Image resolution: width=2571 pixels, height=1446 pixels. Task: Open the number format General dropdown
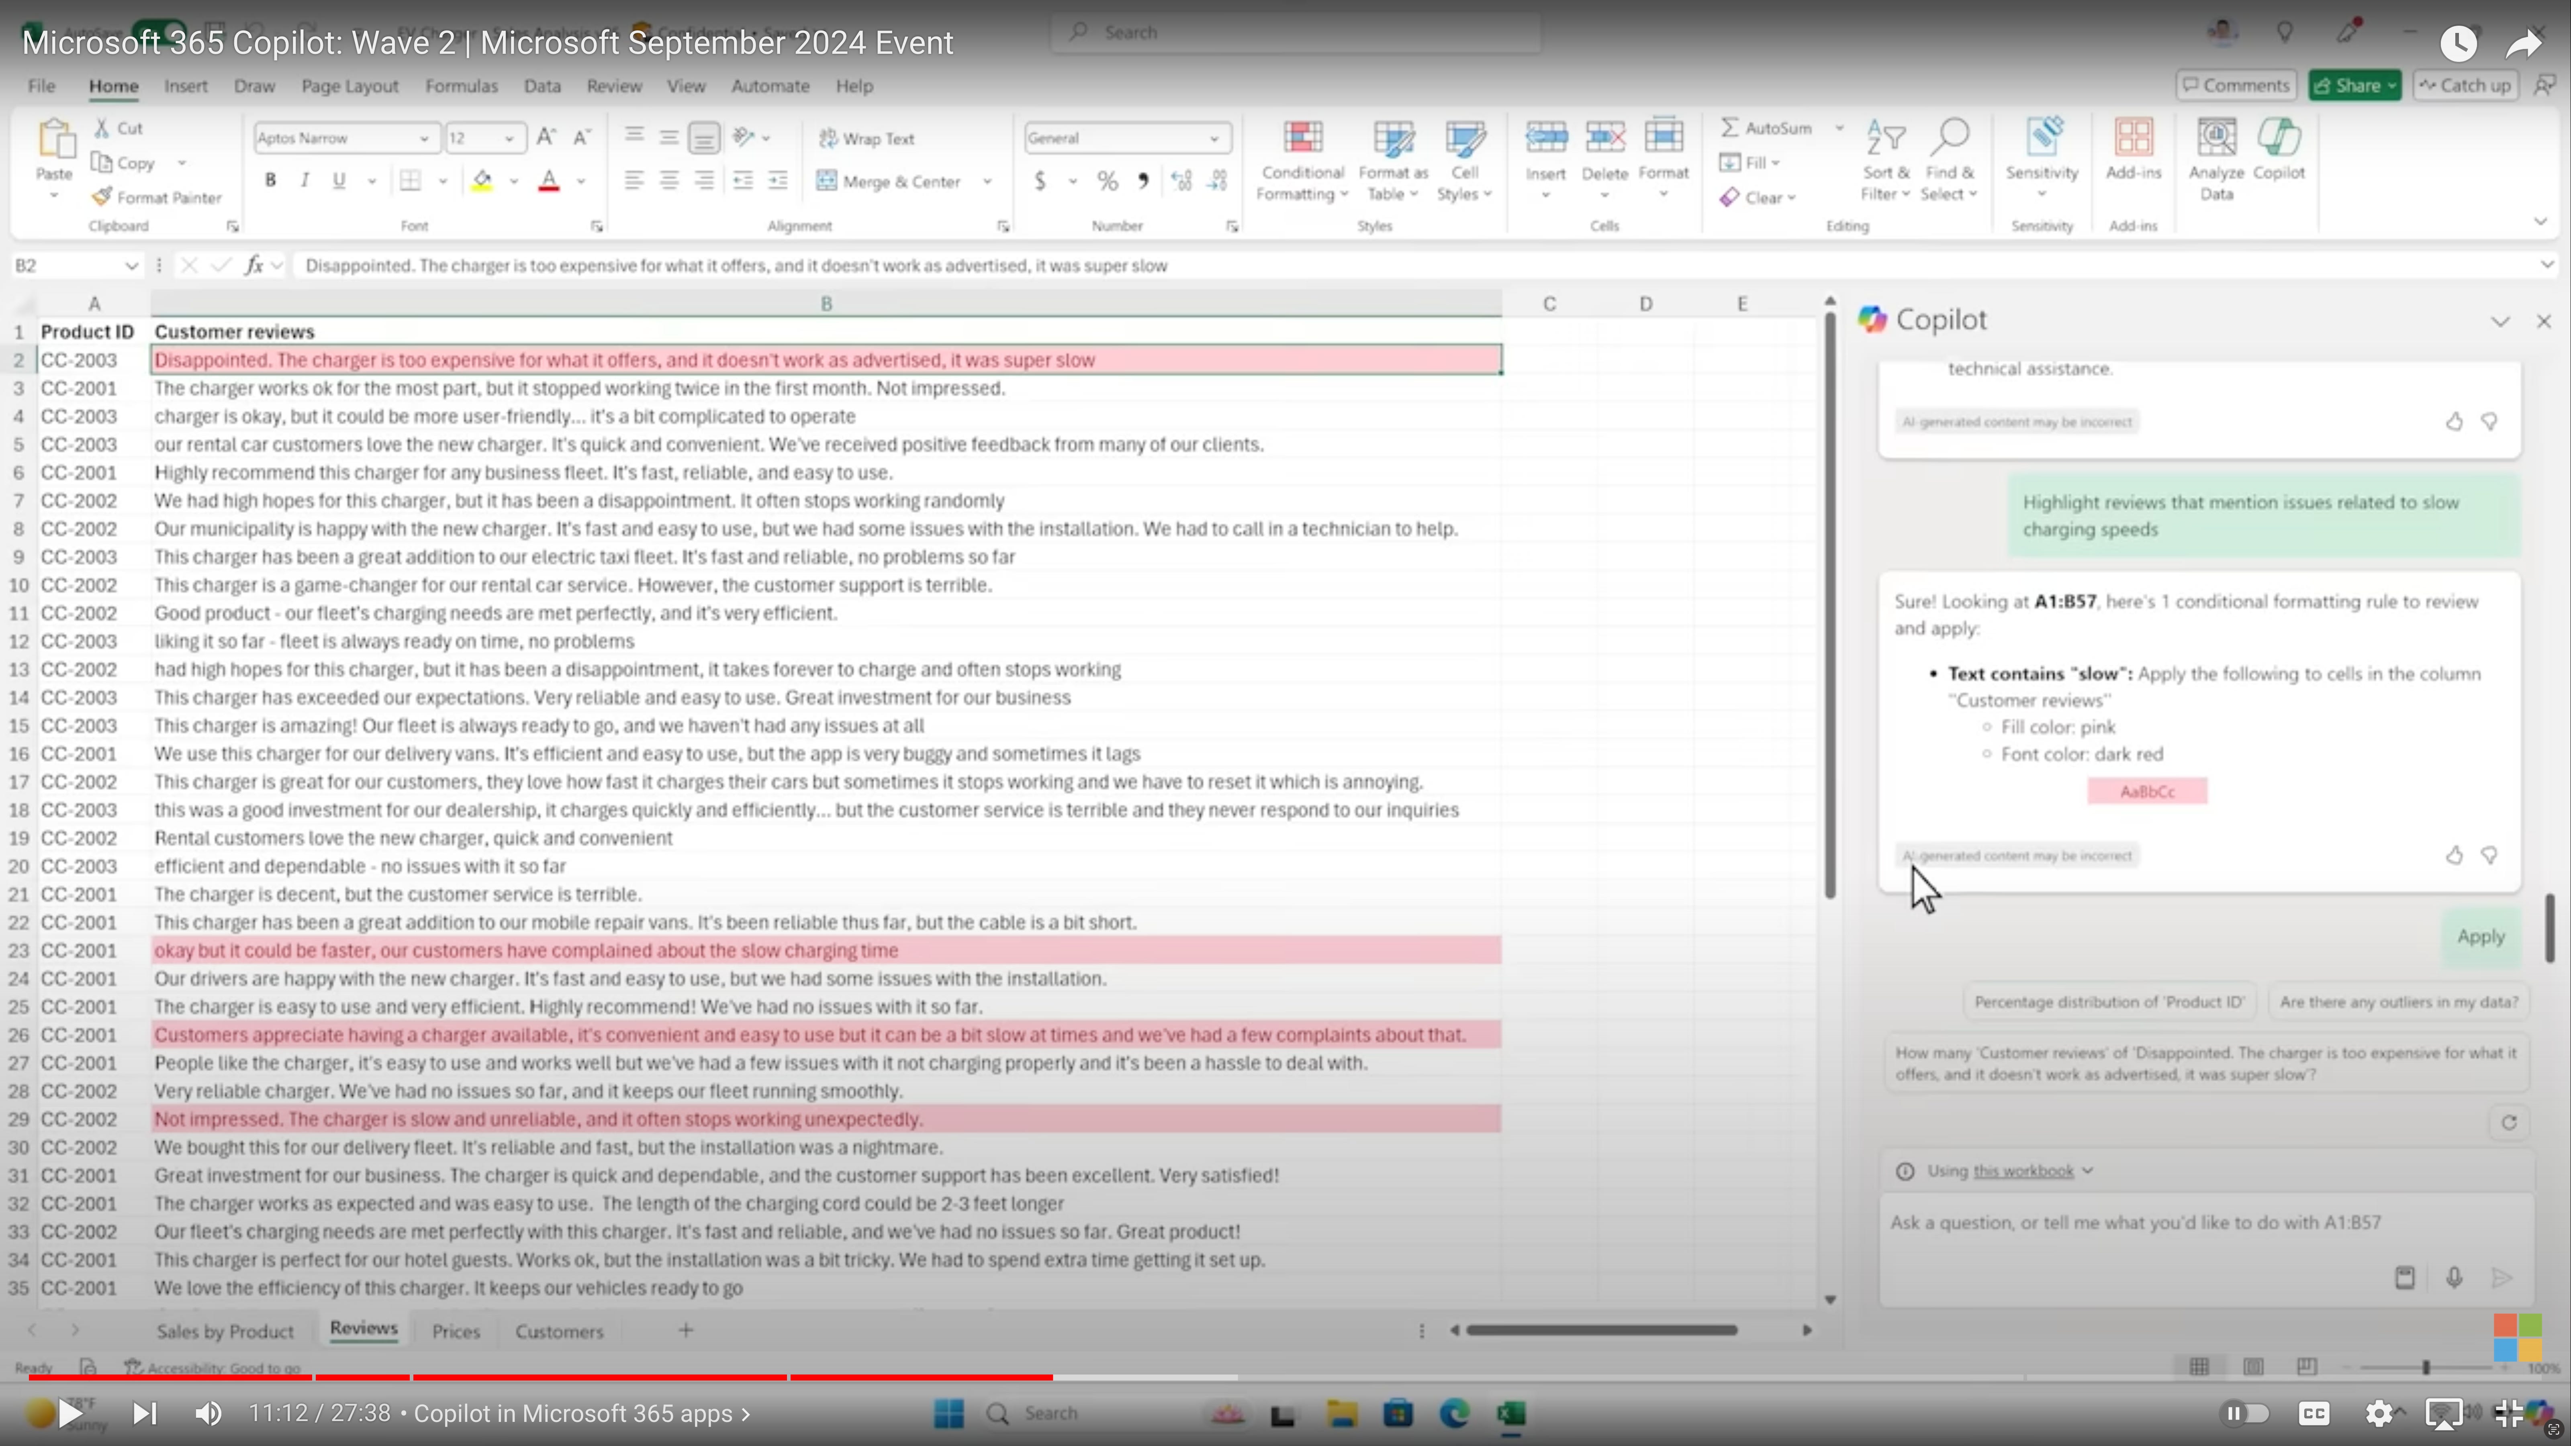pyautogui.click(x=1214, y=139)
